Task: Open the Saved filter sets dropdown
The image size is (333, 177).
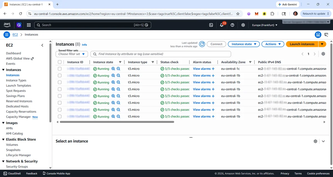Action: [72, 54]
